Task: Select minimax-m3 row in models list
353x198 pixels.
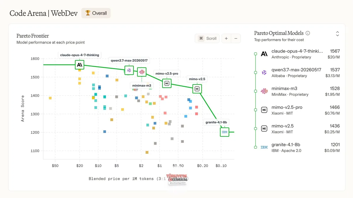Action: [297, 91]
